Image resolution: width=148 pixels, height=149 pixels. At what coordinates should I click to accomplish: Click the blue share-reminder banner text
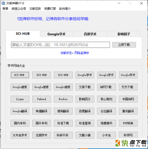(x=53, y=19)
